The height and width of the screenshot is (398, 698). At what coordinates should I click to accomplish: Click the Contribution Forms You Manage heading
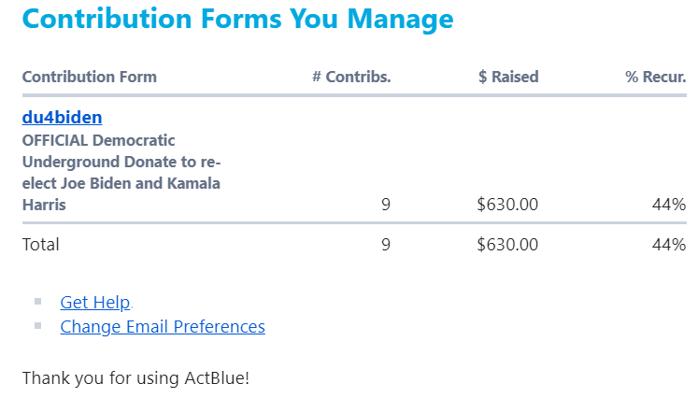(x=237, y=19)
